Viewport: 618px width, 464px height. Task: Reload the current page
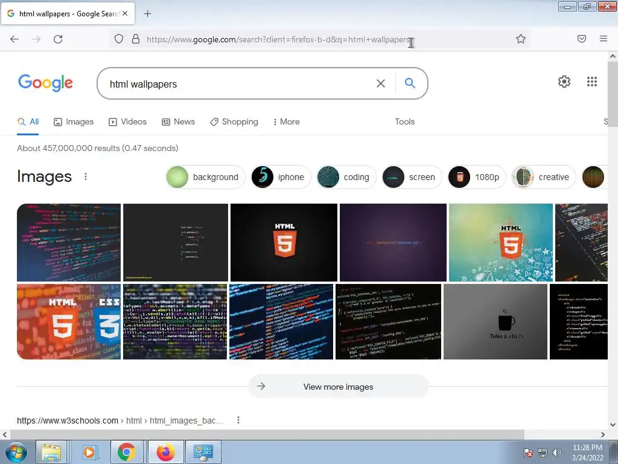tap(58, 39)
